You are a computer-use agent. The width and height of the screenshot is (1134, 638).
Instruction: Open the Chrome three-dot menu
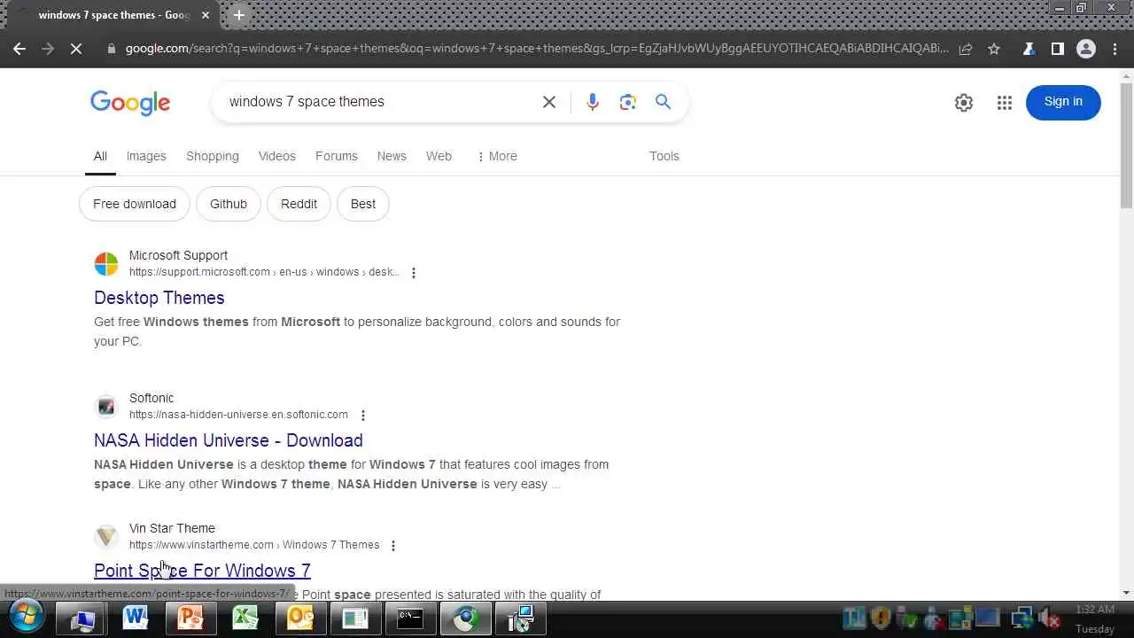pos(1115,49)
